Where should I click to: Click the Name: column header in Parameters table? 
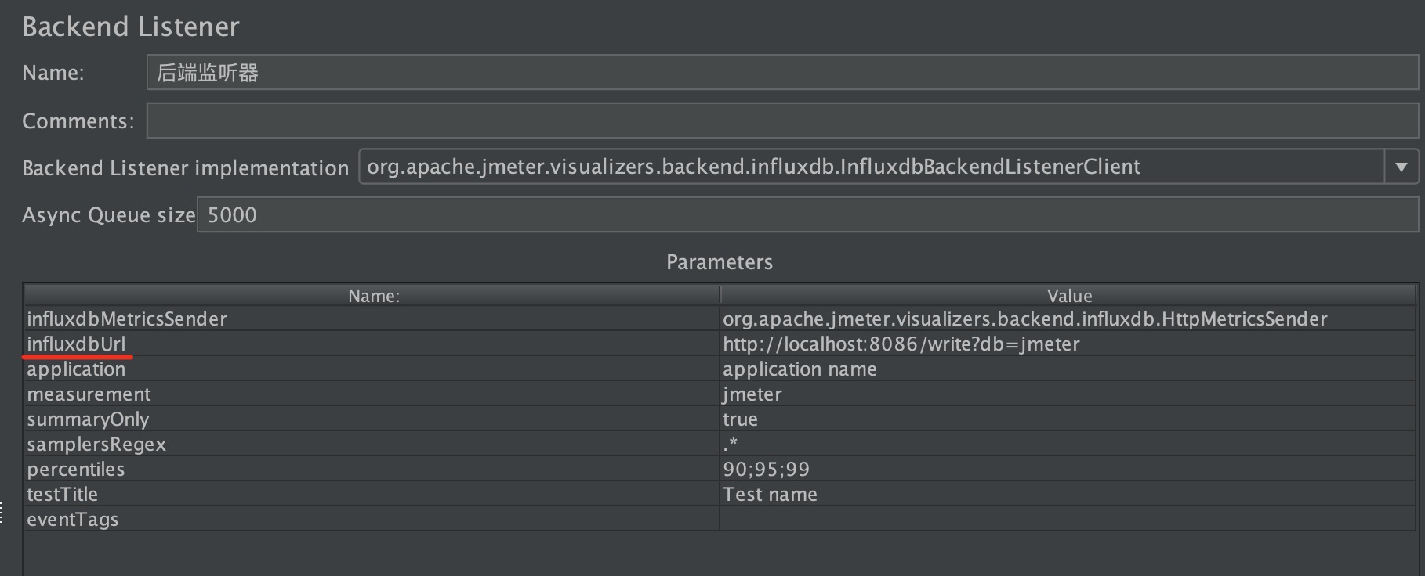pos(372,295)
